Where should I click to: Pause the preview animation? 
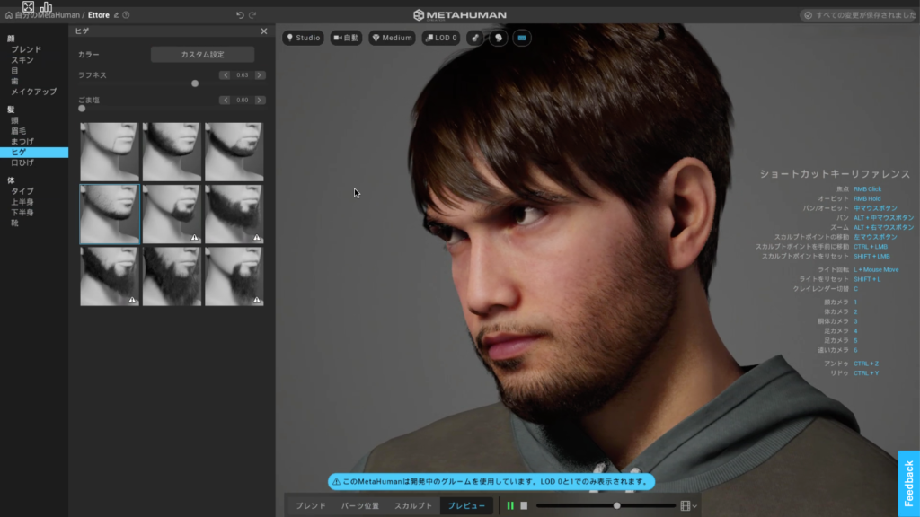(x=510, y=506)
